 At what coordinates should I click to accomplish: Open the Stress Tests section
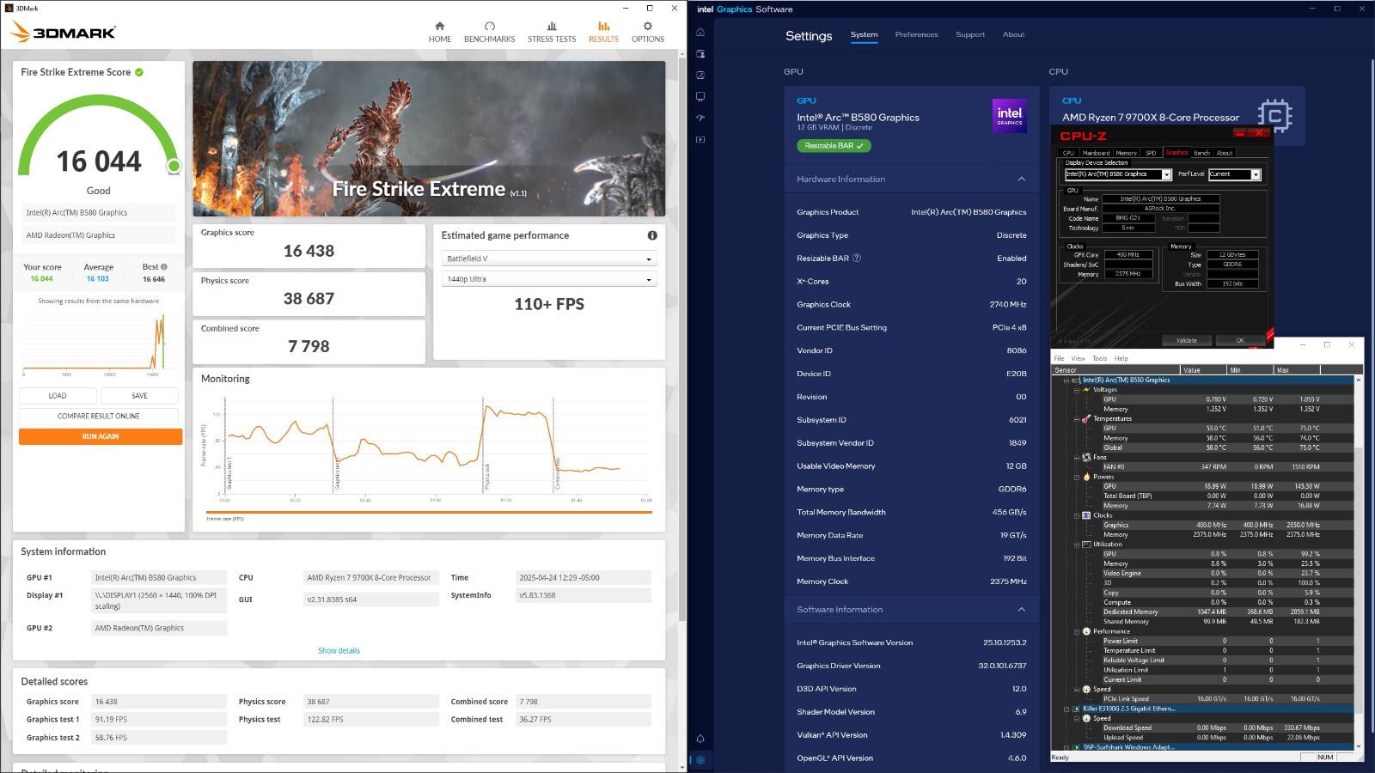point(552,32)
